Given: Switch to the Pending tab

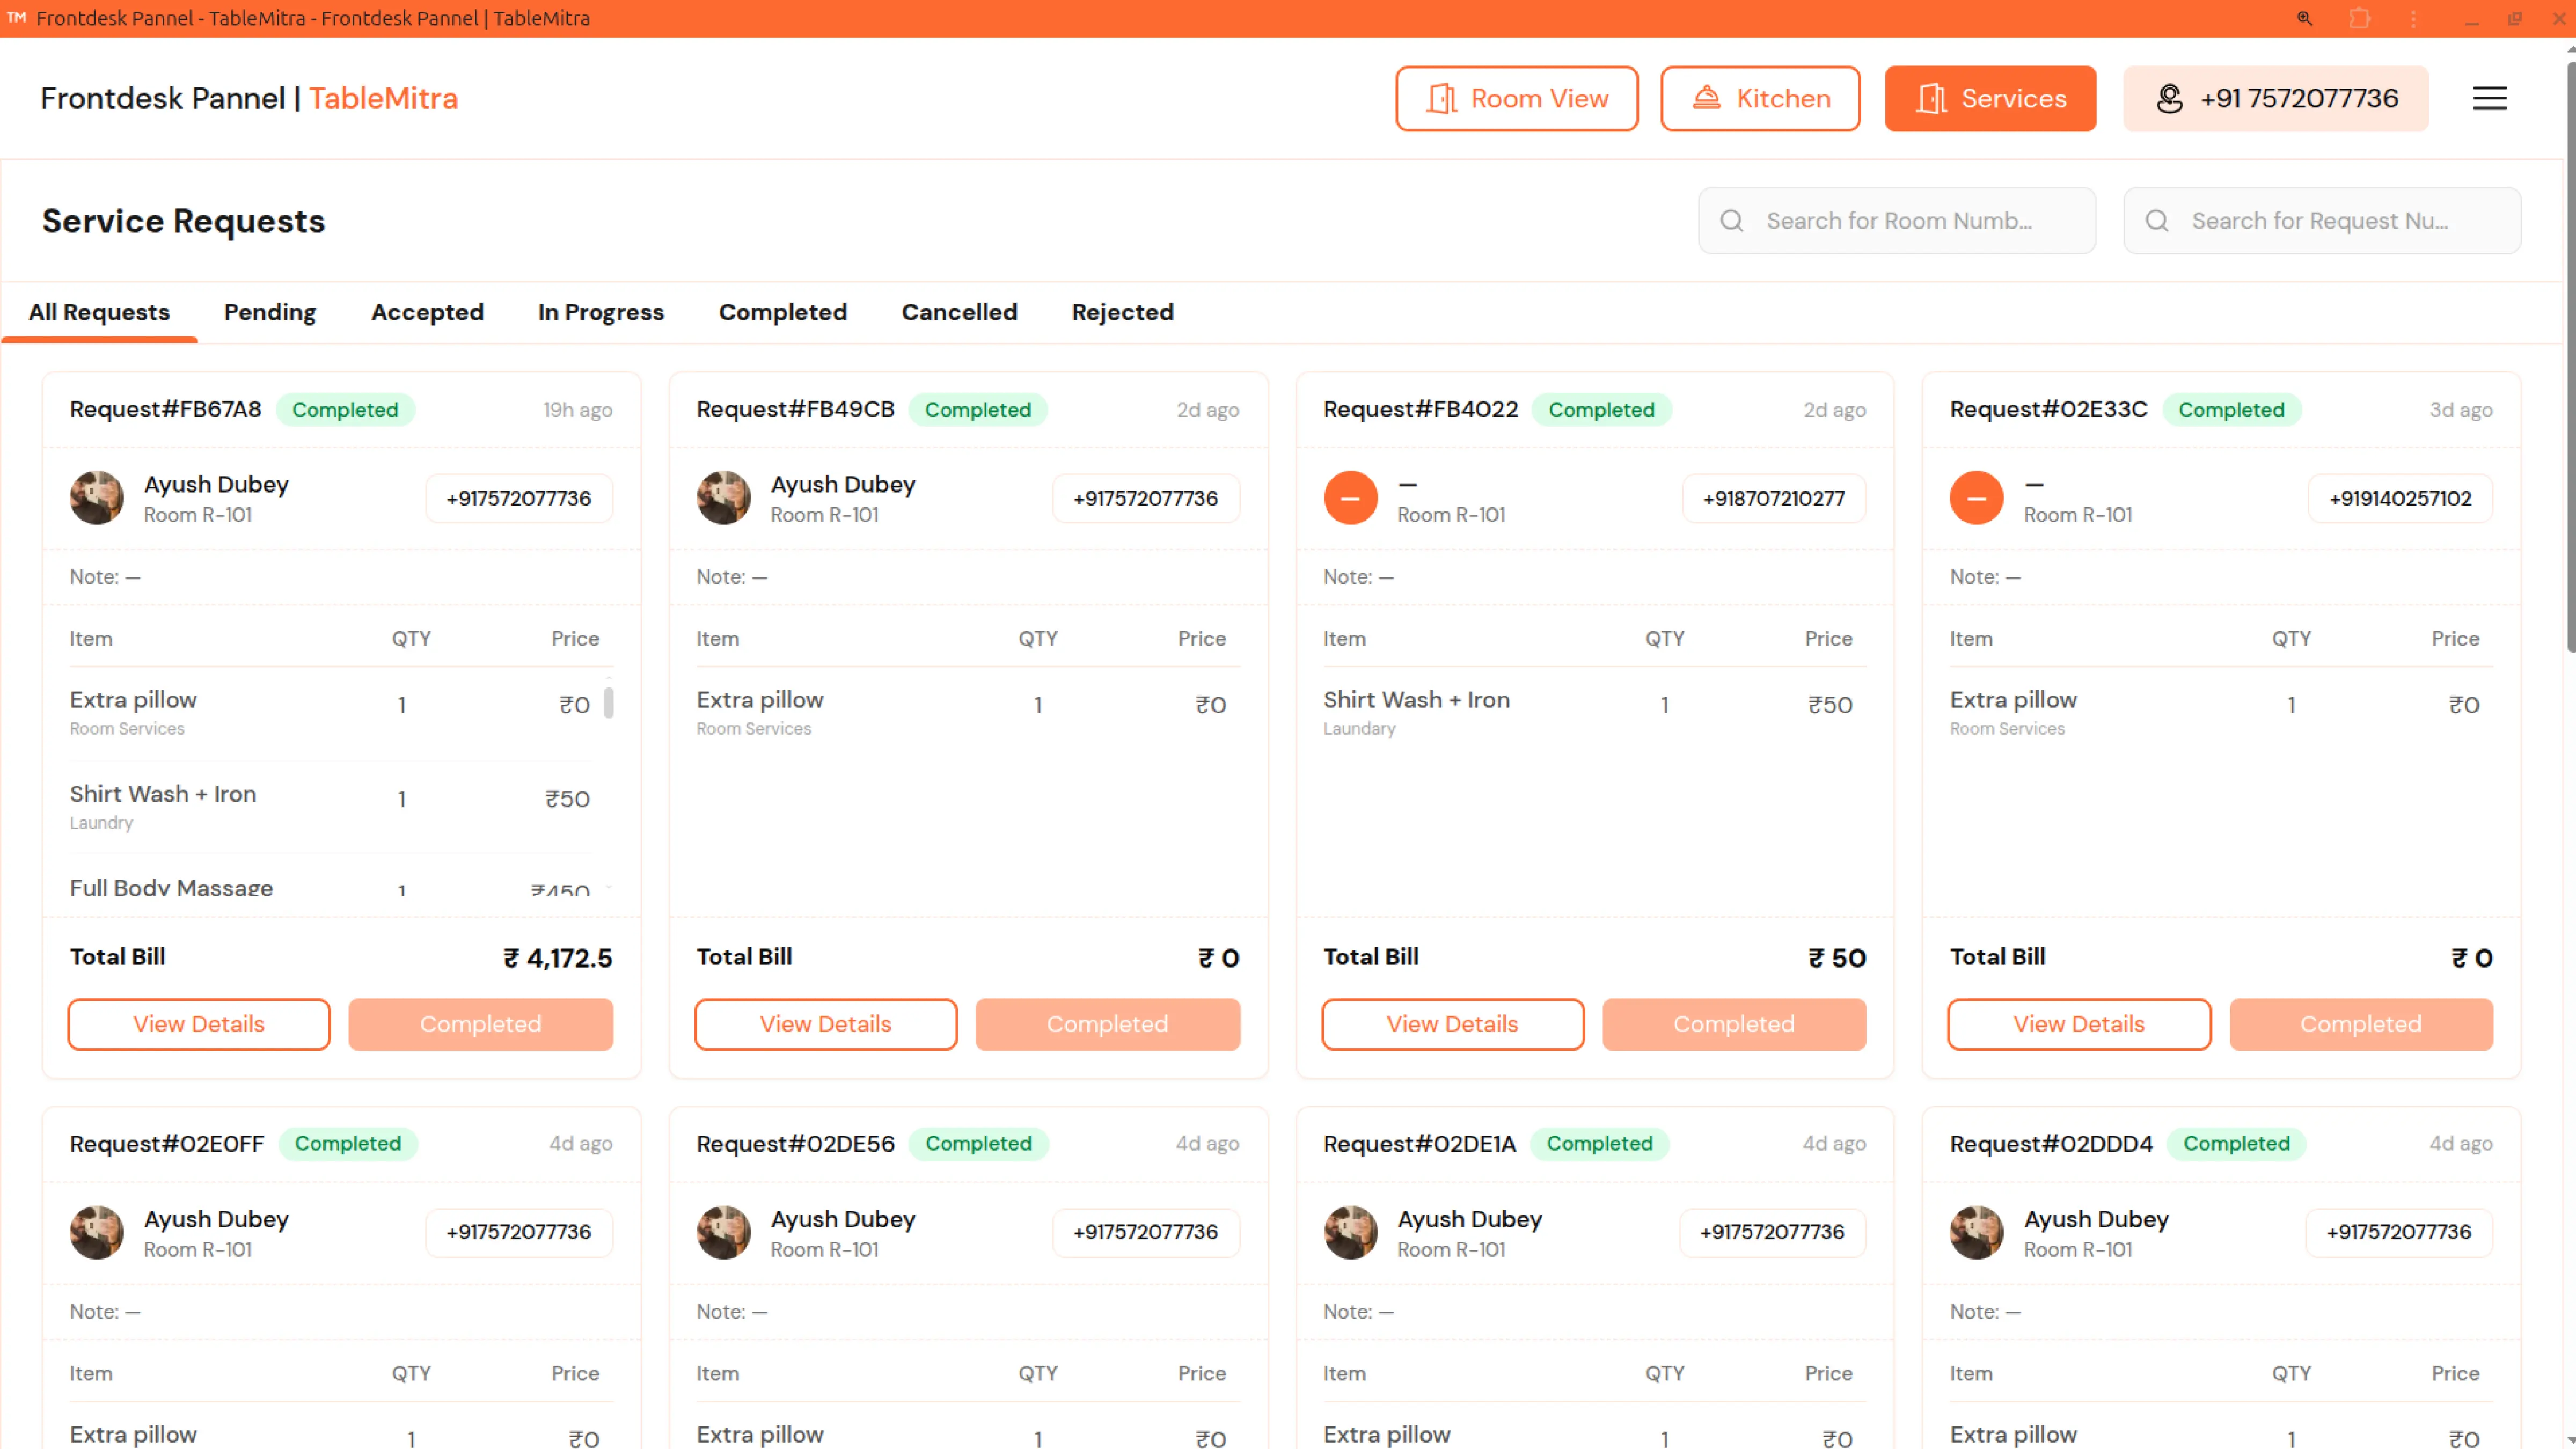Looking at the screenshot, I should click(269, 312).
